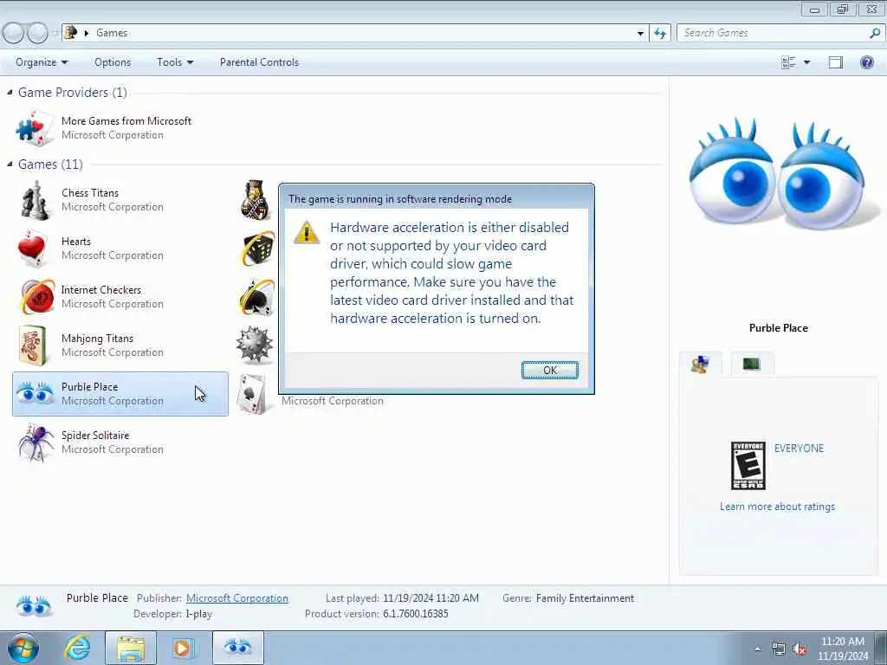The height and width of the screenshot is (665, 887).
Task: Click the refresh button next to address bar
Action: coord(660,34)
